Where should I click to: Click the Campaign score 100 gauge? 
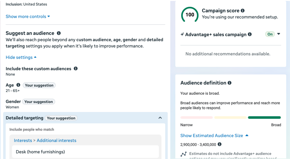click(x=190, y=14)
